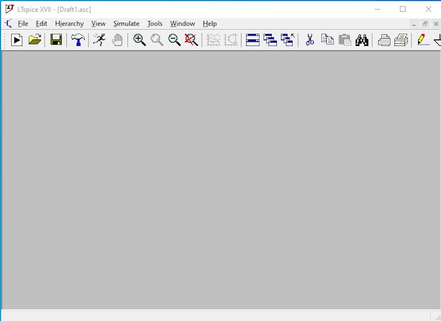
Task: Select the Draw Wire pencil tool
Action: pos(423,40)
